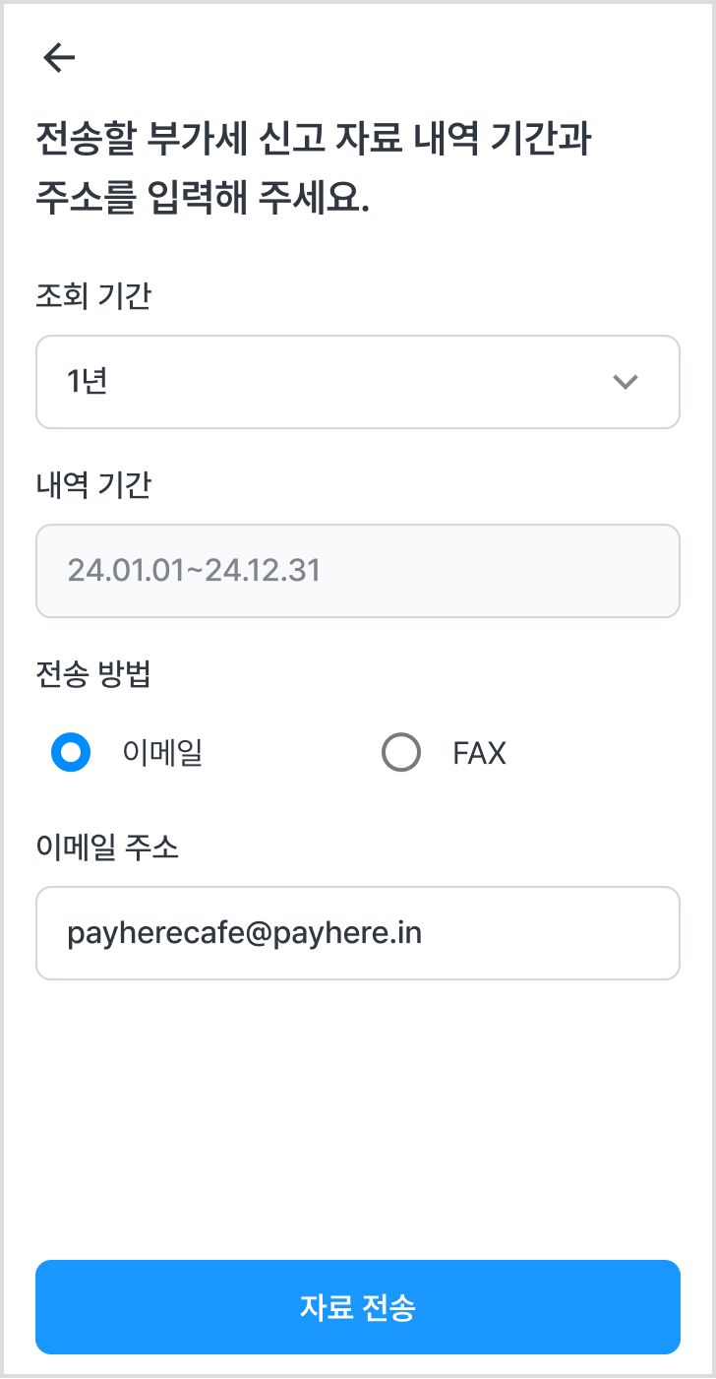Viewport: 716px width, 1379px height.
Task: Click the 이메일 option label text
Action: pos(162,753)
